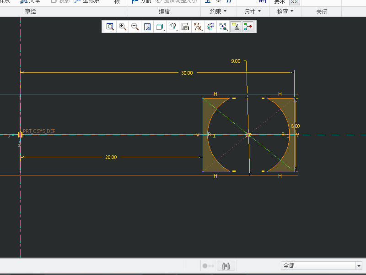The height and width of the screenshot is (275, 366).
Task: Click the Refit view magnifier icon
Action: 110,27
